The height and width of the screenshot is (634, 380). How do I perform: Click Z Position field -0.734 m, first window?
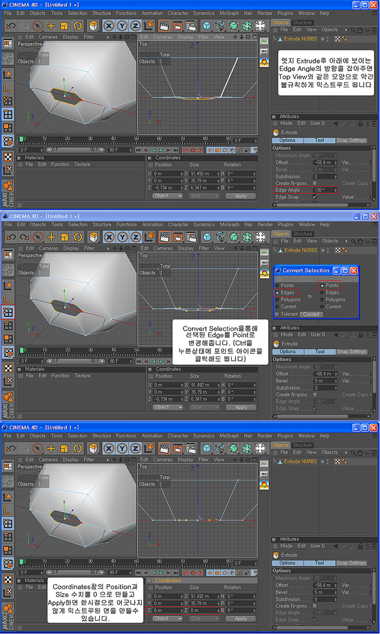coord(167,188)
